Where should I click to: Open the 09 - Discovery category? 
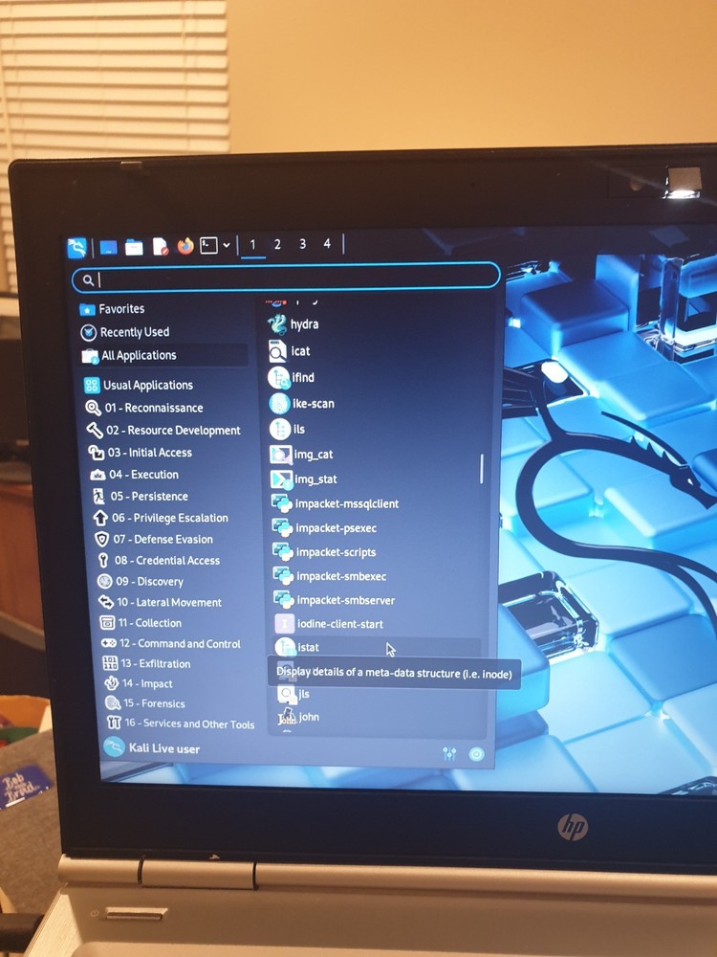click(x=177, y=581)
